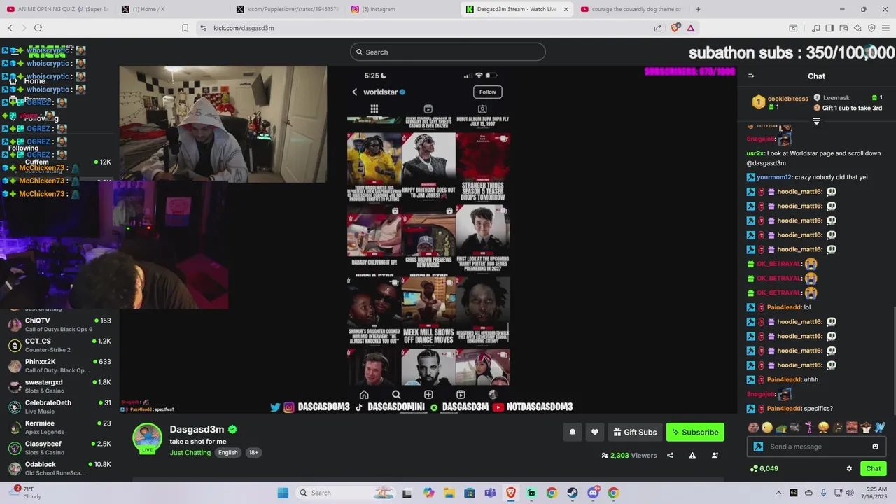
Task: Open the Windows Start menu
Action: [283, 493]
